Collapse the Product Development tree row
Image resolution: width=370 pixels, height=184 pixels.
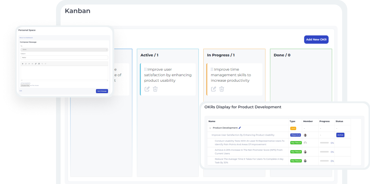(210, 128)
